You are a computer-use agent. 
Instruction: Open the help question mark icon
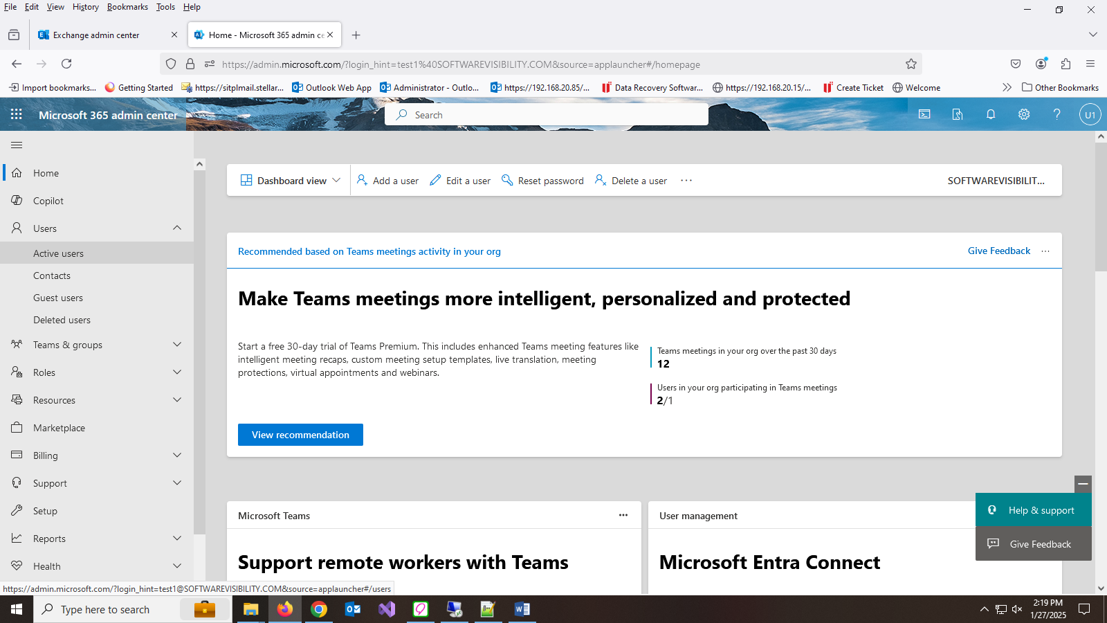1056,114
